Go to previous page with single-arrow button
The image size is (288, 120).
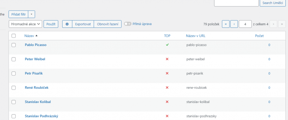pos(234,24)
